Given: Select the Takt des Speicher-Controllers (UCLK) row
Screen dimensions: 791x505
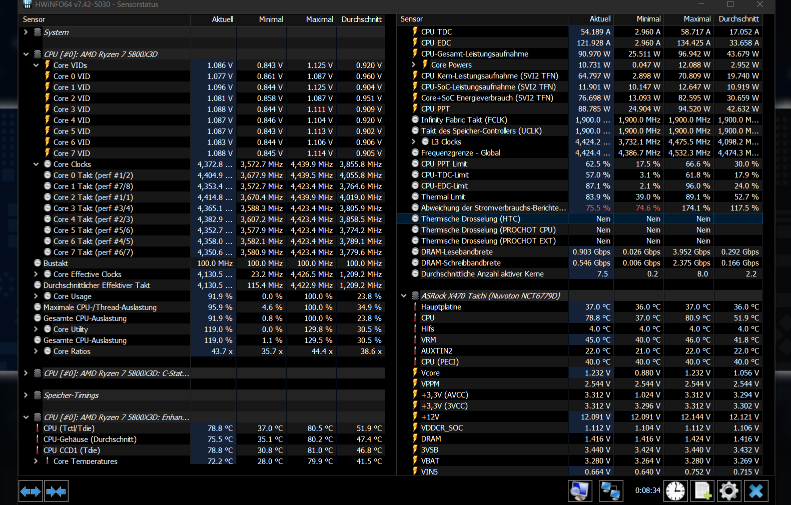Looking at the screenshot, I should point(580,130).
